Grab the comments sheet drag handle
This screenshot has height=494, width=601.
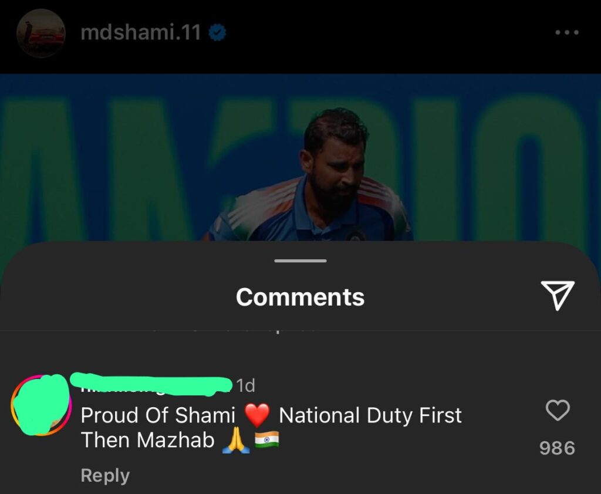300,260
